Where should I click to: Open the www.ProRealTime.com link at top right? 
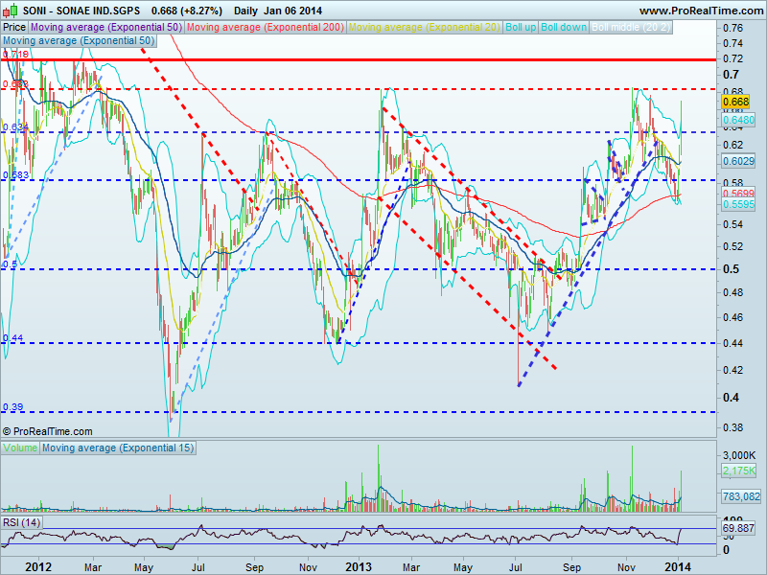[x=701, y=11]
